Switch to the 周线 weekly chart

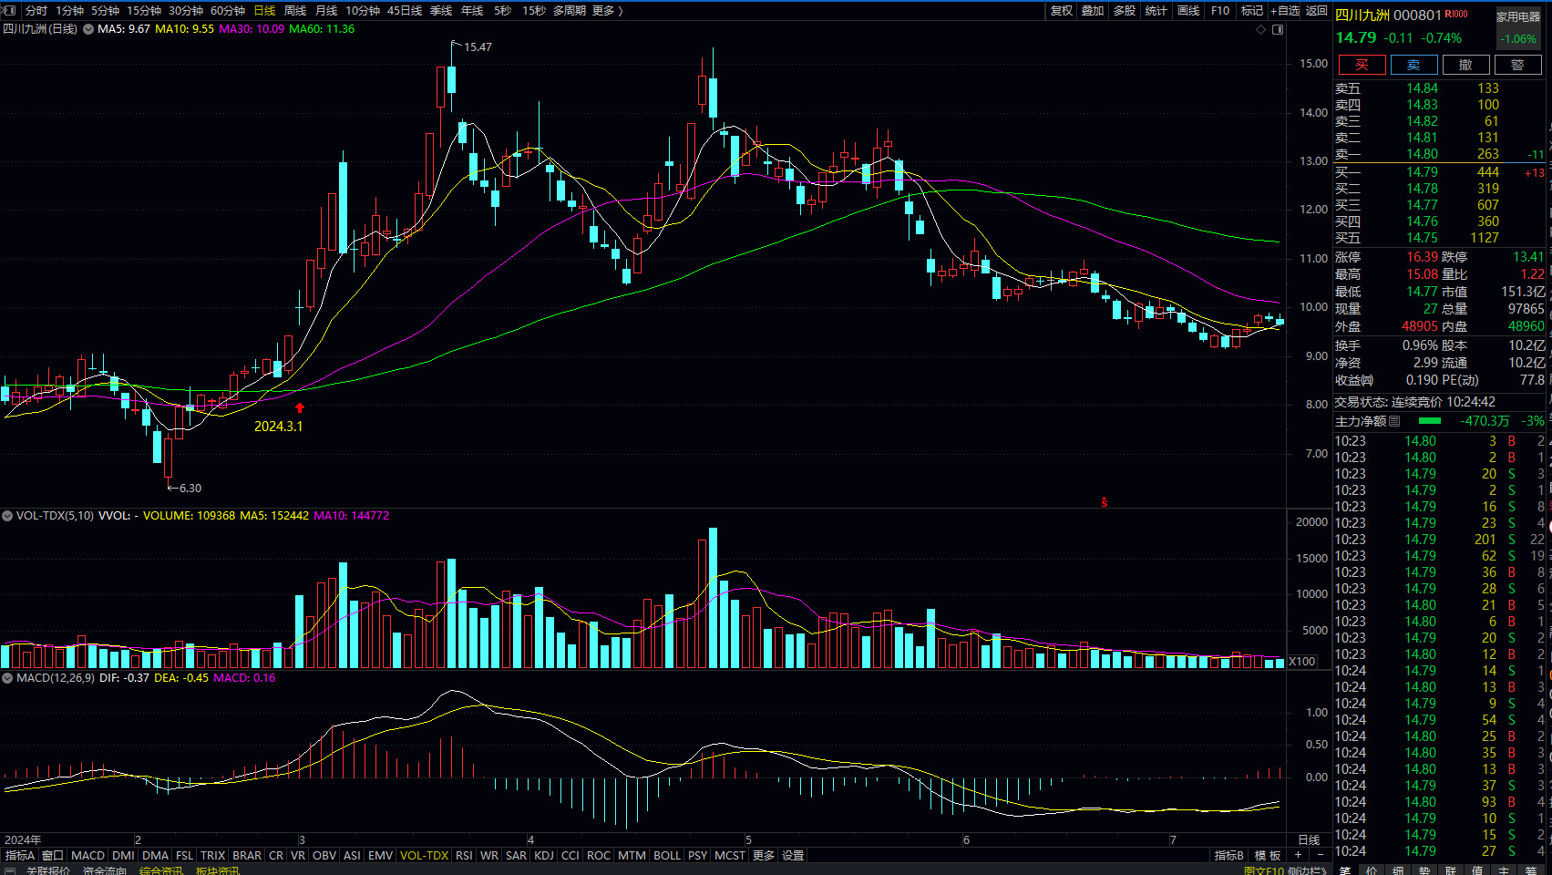(x=295, y=10)
